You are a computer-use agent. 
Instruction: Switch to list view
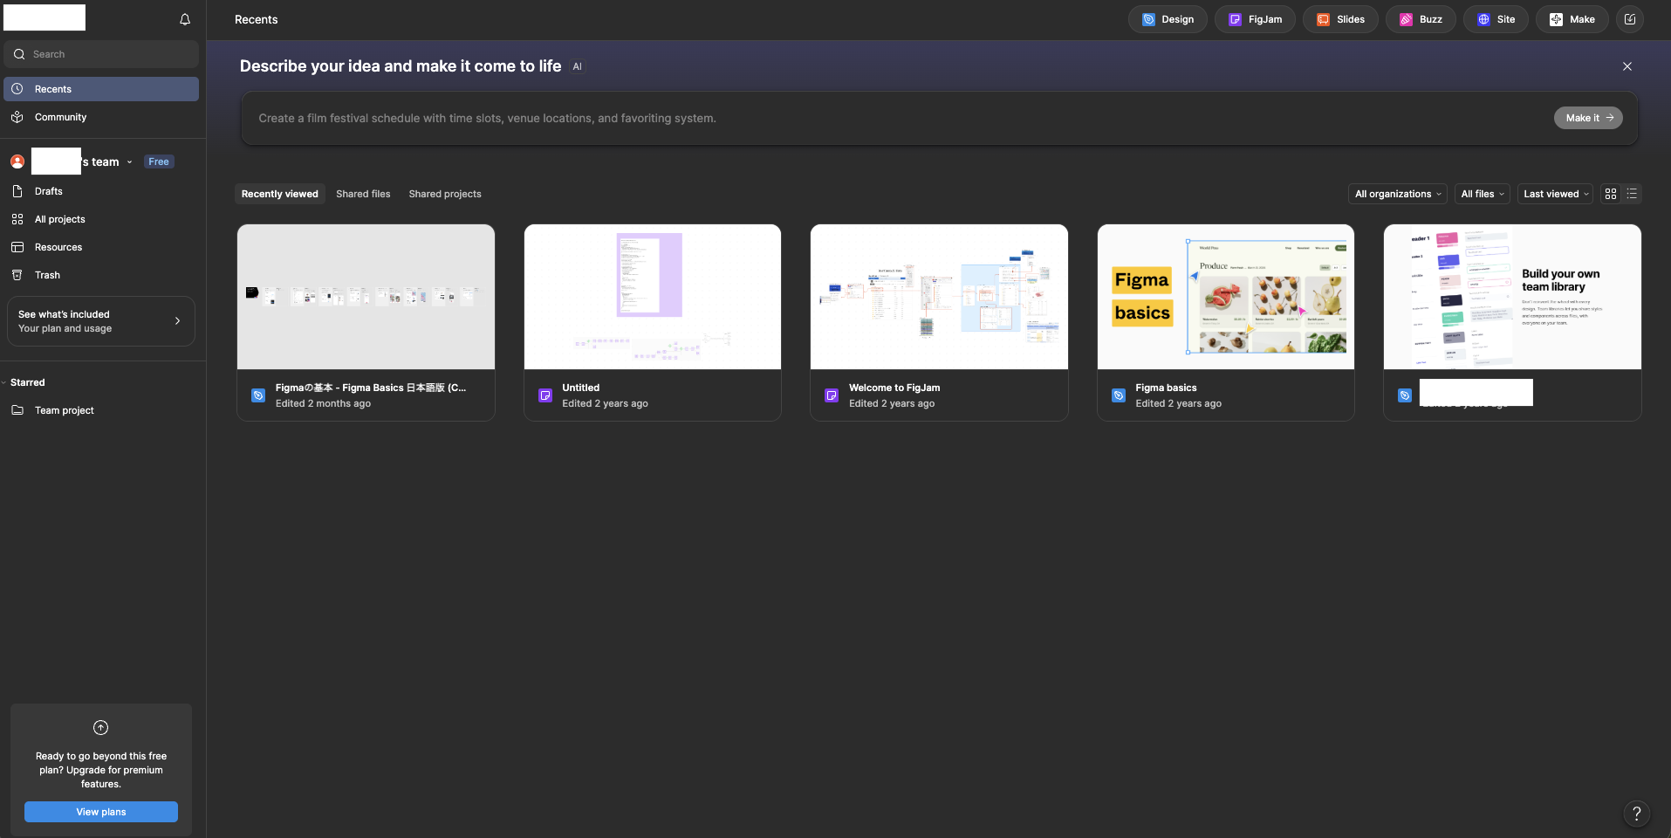1632,194
